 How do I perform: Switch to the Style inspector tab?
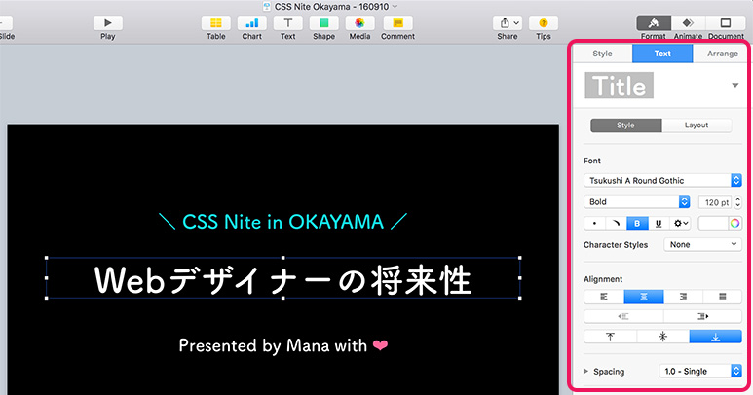click(x=602, y=54)
